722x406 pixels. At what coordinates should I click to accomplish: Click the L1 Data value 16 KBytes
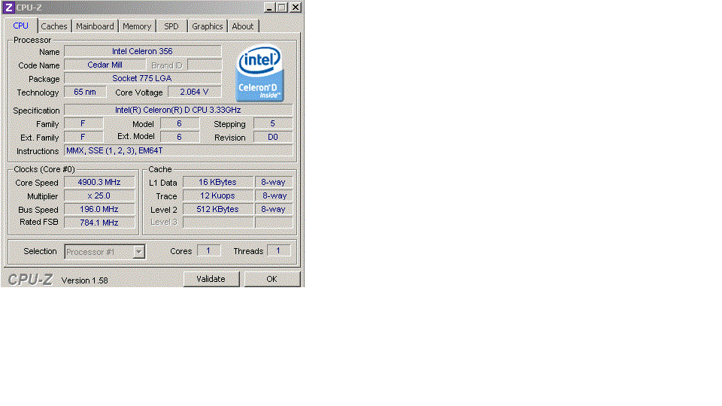click(x=218, y=182)
